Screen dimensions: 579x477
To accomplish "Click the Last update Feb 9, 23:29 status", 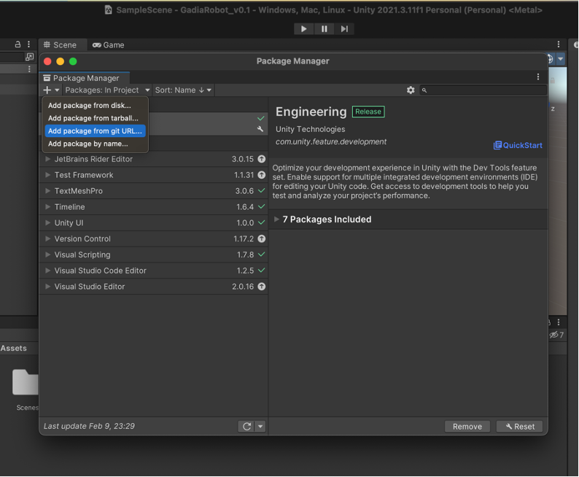I will 89,426.
